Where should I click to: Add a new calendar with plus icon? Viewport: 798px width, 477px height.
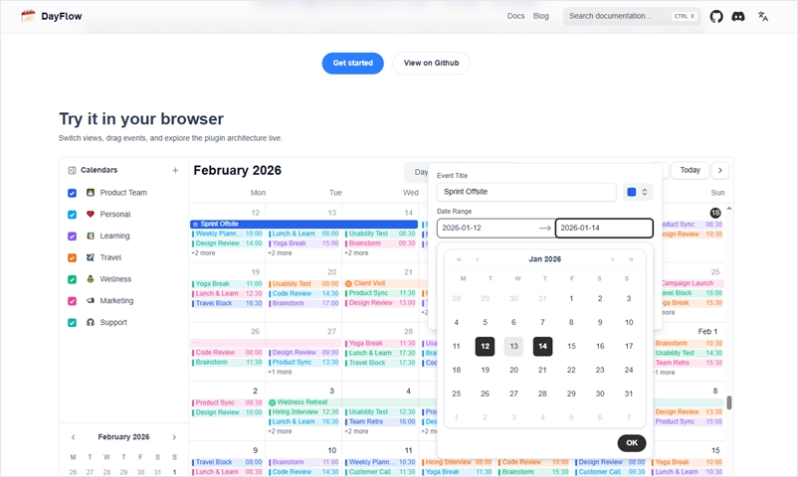(x=175, y=170)
